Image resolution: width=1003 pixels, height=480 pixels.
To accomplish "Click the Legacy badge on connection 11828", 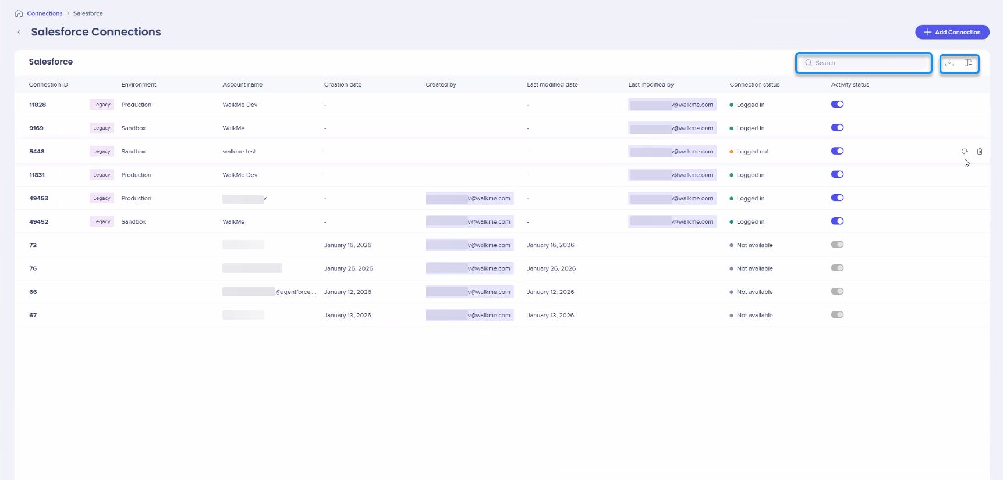I will click(x=102, y=105).
